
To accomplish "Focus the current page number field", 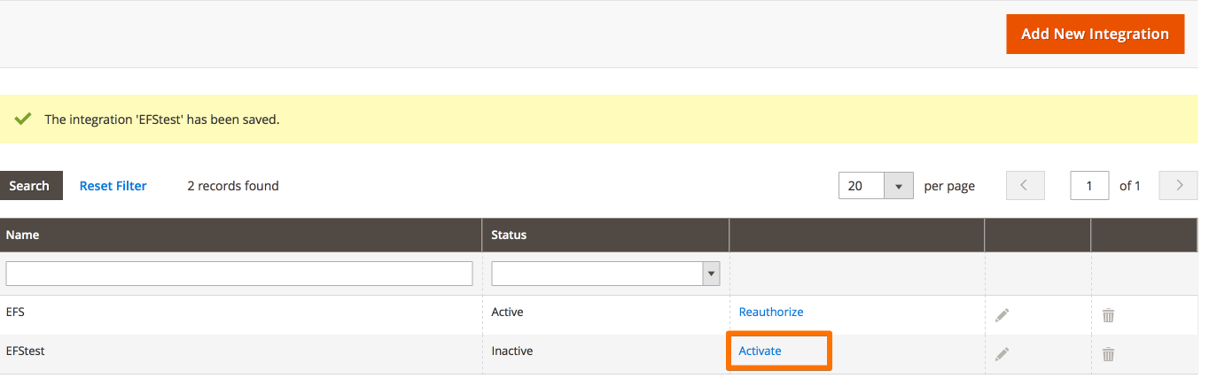I will 1089,186.
